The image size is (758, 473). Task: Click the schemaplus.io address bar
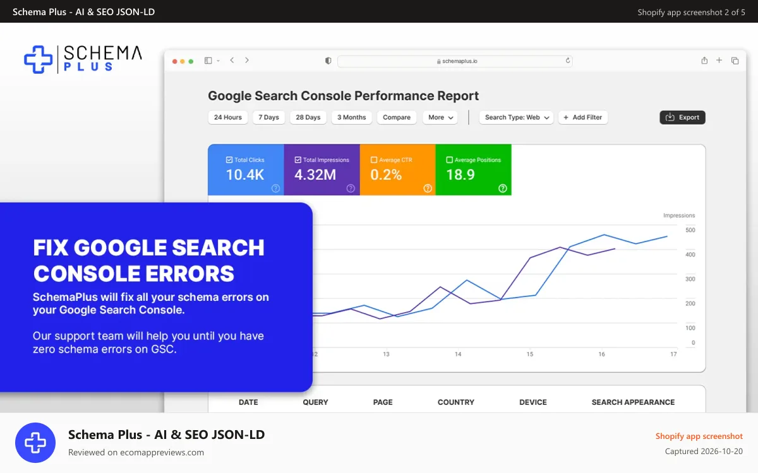coord(455,61)
